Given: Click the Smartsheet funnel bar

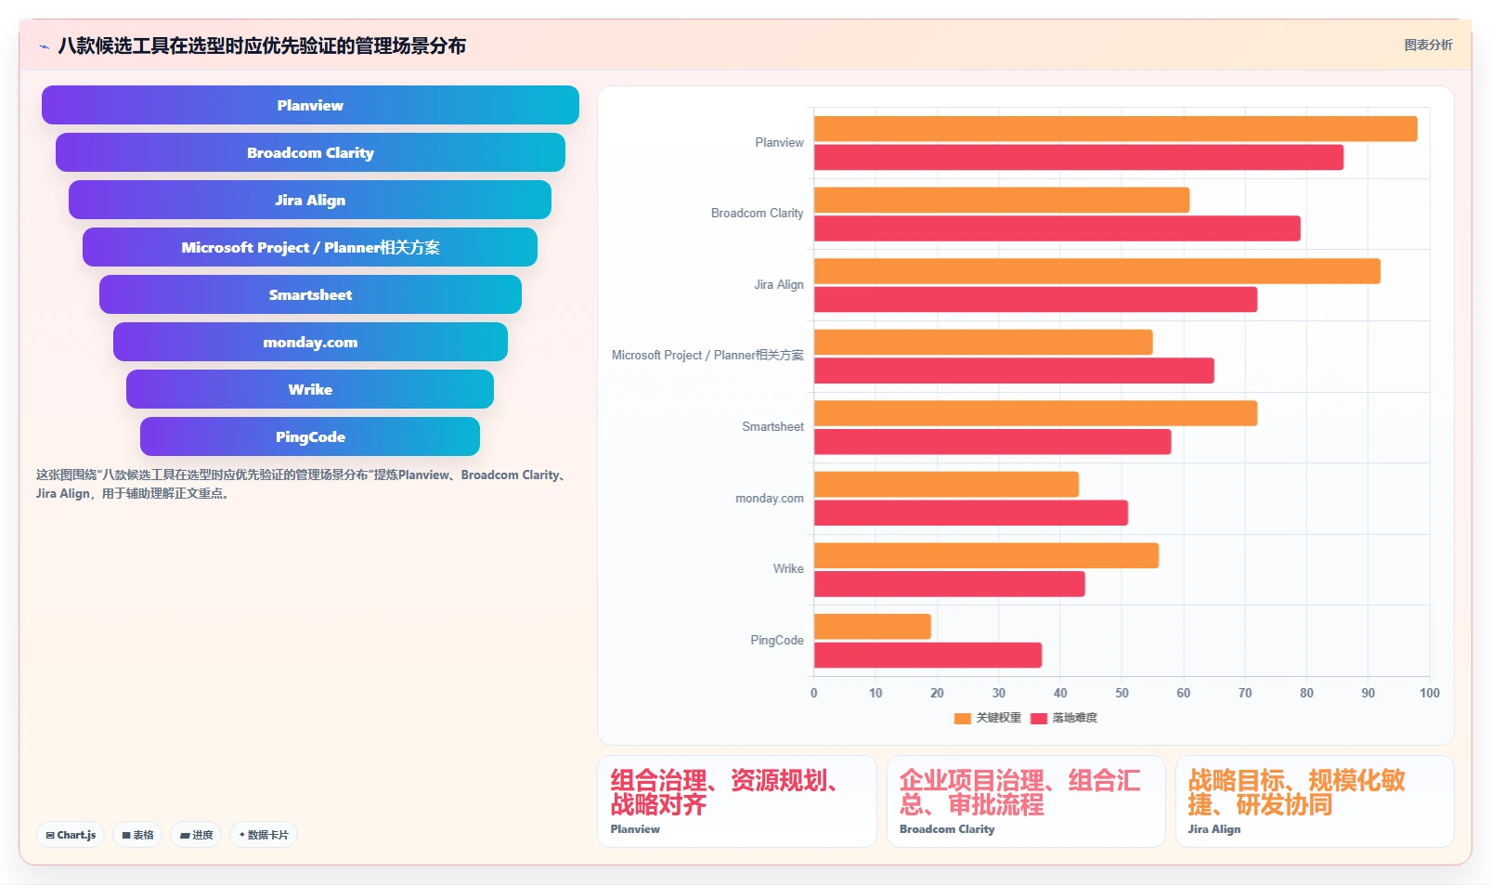Looking at the screenshot, I should (x=310, y=294).
